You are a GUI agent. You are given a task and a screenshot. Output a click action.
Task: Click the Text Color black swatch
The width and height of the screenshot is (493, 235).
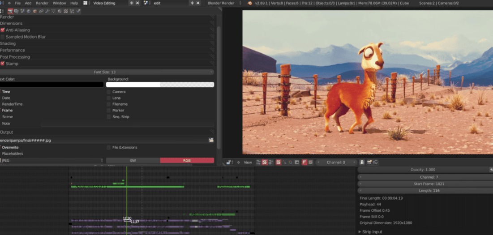click(x=52, y=85)
